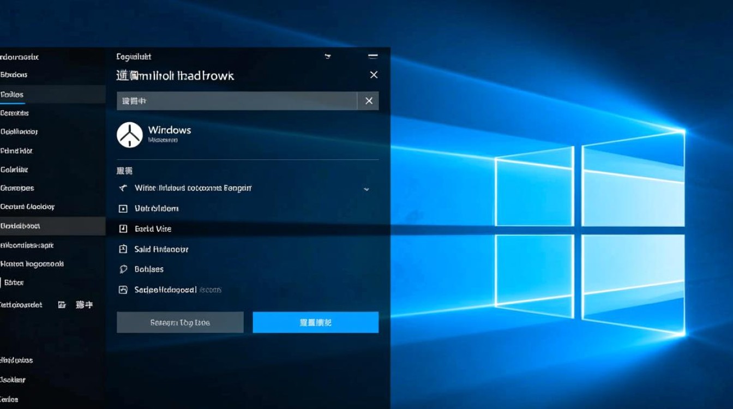Click the video icon beside the second list item
The image size is (733, 409).
pyautogui.click(x=124, y=208)
